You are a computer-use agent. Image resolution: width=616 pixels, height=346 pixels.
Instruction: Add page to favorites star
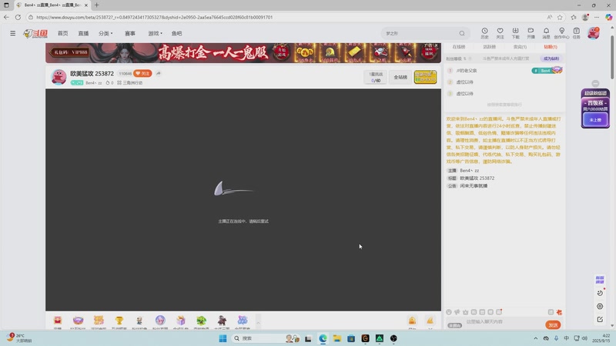[x=560, y=17]
